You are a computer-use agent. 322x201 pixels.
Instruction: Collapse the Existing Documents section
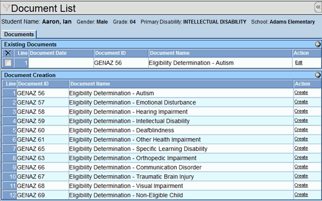[x=318, y=44]
